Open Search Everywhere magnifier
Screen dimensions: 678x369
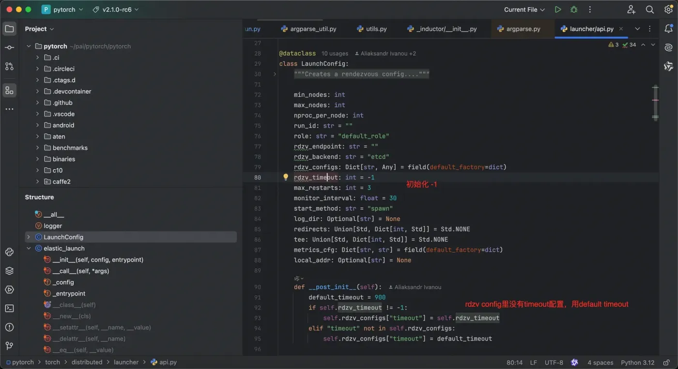[650, 10]
